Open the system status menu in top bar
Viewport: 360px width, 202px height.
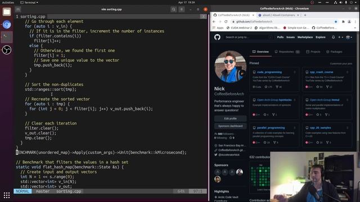(346, 2)
